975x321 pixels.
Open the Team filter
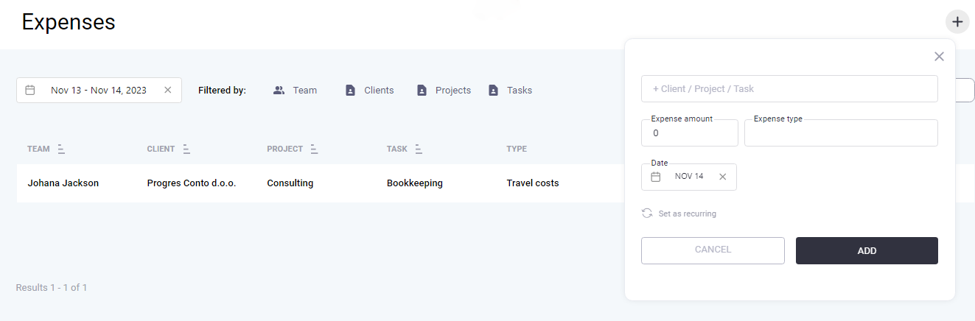point(295,91)
